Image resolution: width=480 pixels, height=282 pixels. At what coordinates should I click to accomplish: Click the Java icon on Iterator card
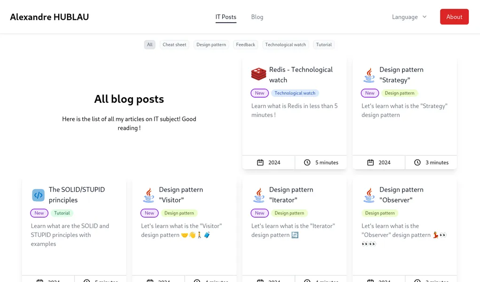[258, 195]
